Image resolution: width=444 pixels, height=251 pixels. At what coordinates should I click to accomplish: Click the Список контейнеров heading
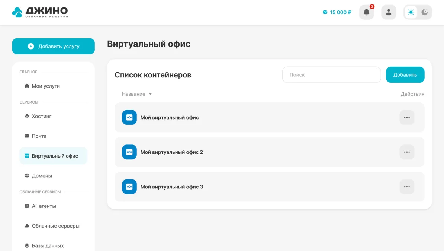[x=153, y=75]
